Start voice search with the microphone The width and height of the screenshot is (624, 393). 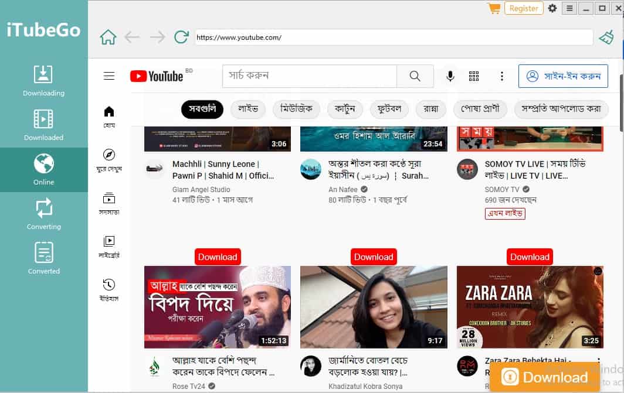450,76
